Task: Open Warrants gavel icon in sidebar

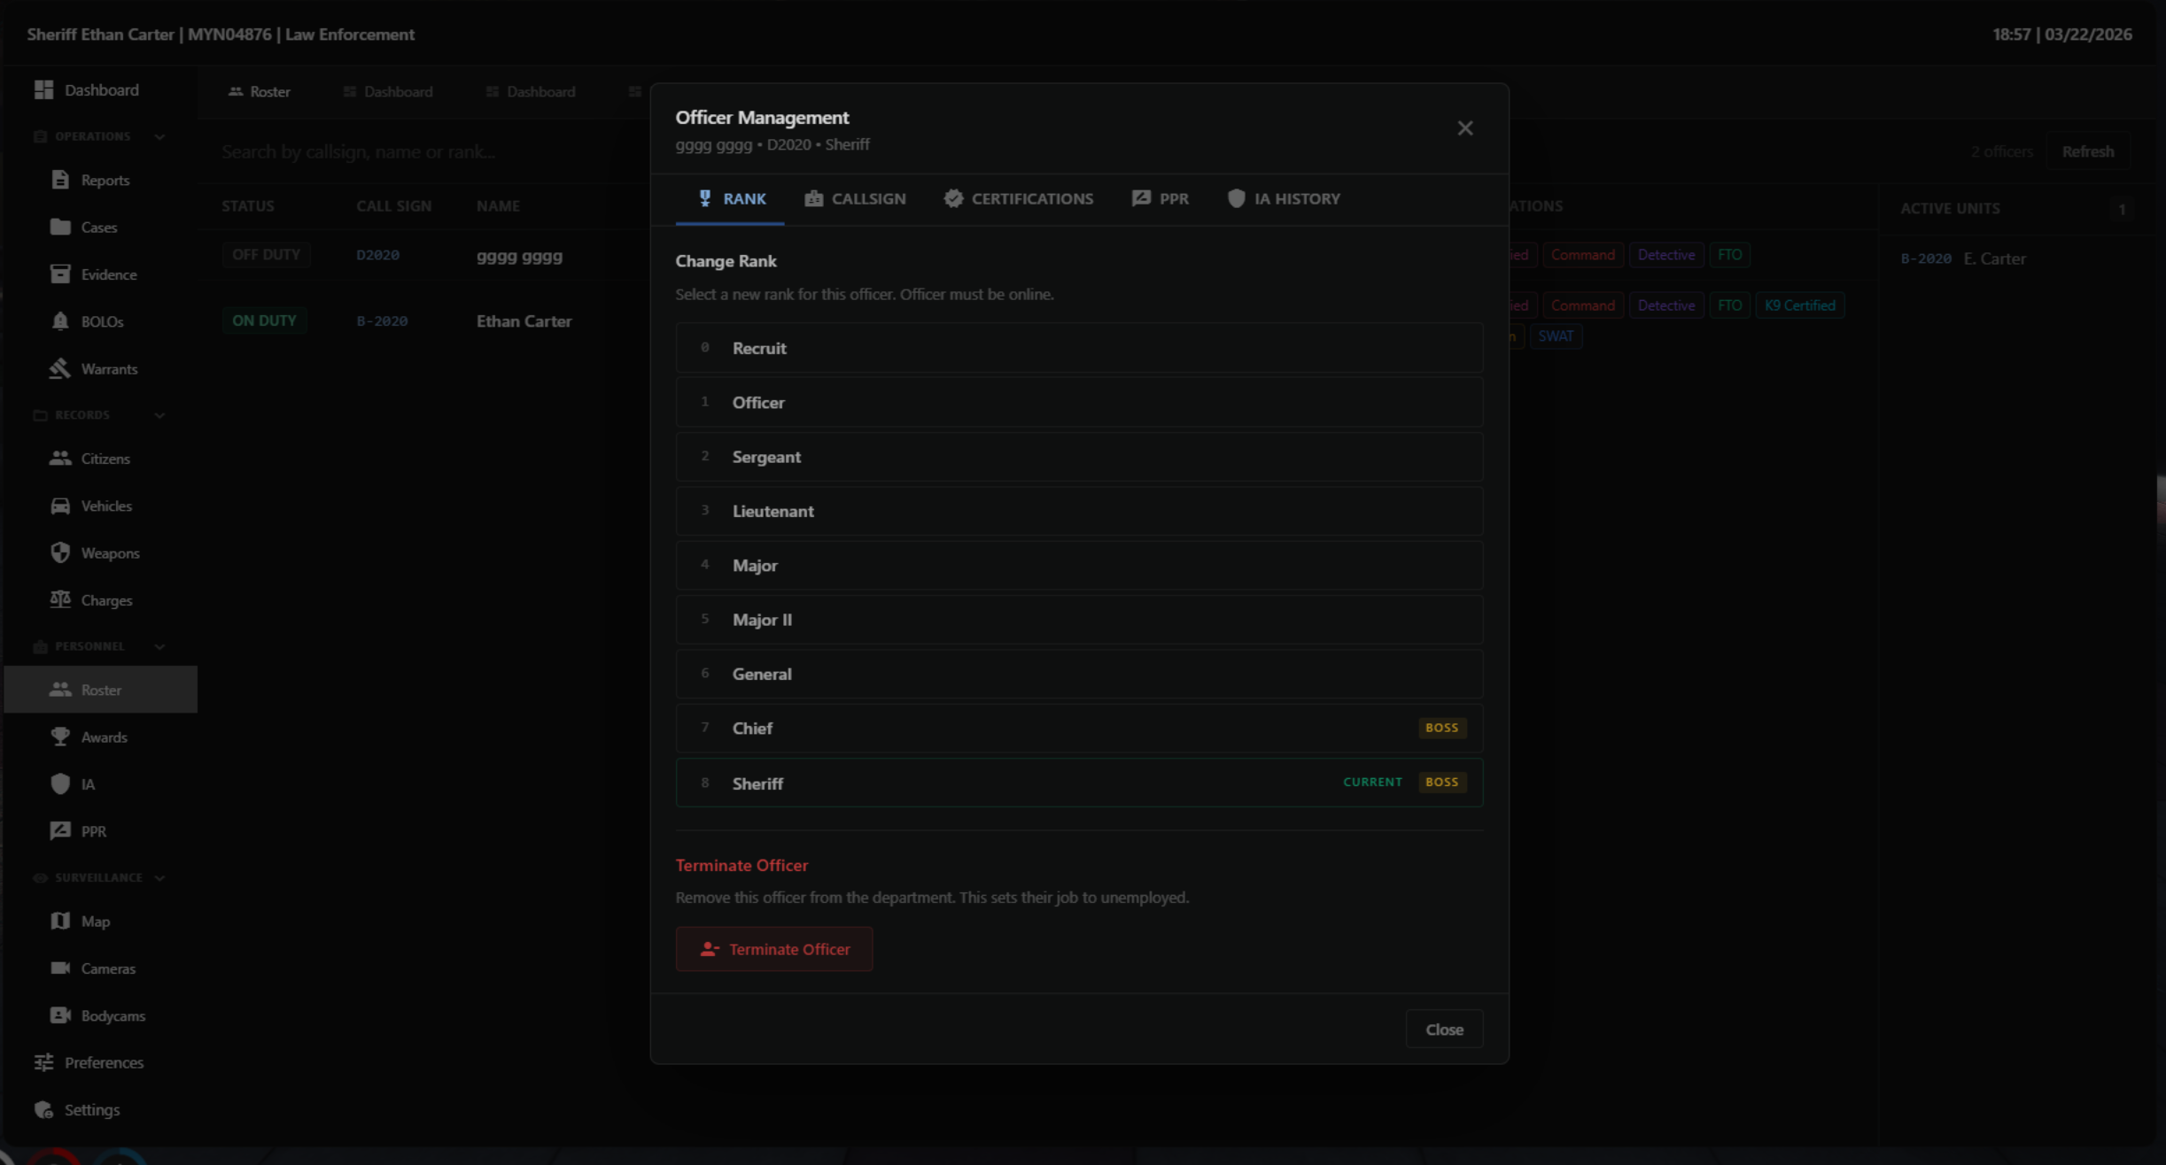Action: tap(60, 368)
